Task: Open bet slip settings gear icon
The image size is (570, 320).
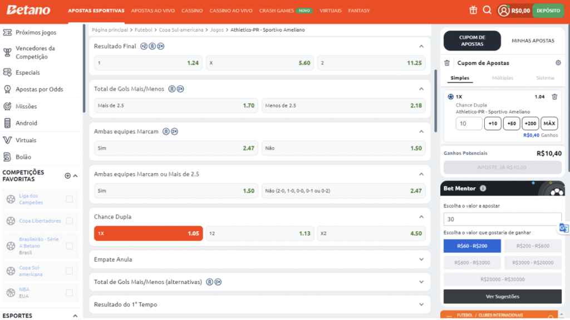Action: pos(558,63)
